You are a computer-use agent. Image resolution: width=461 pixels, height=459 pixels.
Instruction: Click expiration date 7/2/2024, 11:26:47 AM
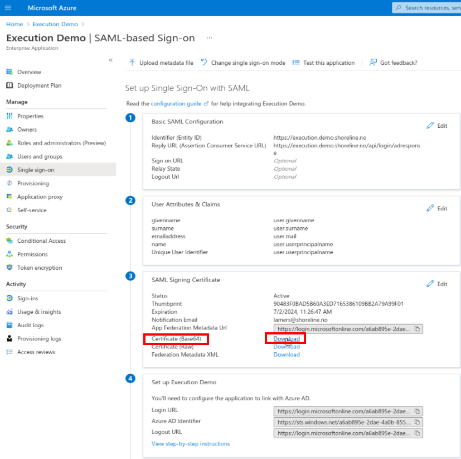point(302,312)
